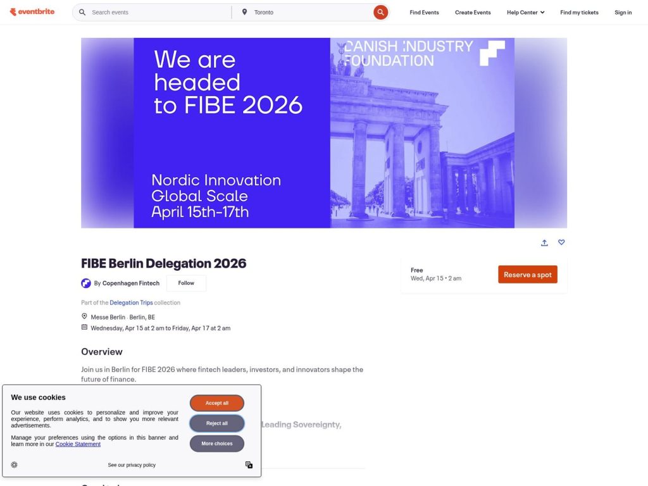Screen dimensions: 648x486
Task: Click the Eventbrite logo
Action: [32, 11]
